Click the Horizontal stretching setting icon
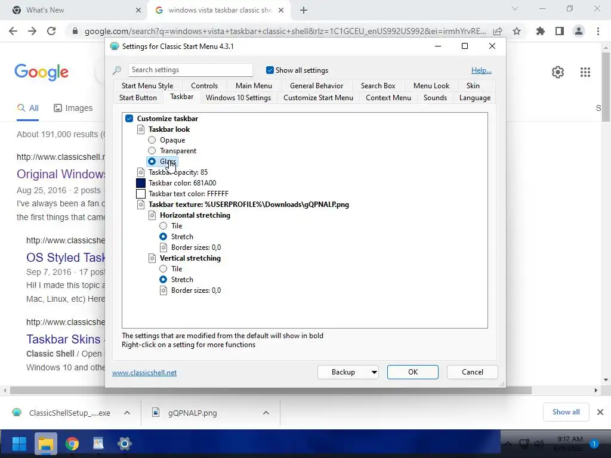611x458 pixels. click(x=152, y=215)
